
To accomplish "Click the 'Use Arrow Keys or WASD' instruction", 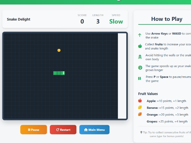I will (x=168, y=35).
